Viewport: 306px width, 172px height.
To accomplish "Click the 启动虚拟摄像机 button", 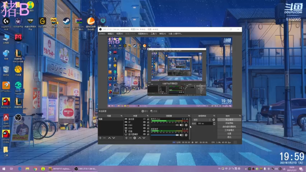I will 229,127.
